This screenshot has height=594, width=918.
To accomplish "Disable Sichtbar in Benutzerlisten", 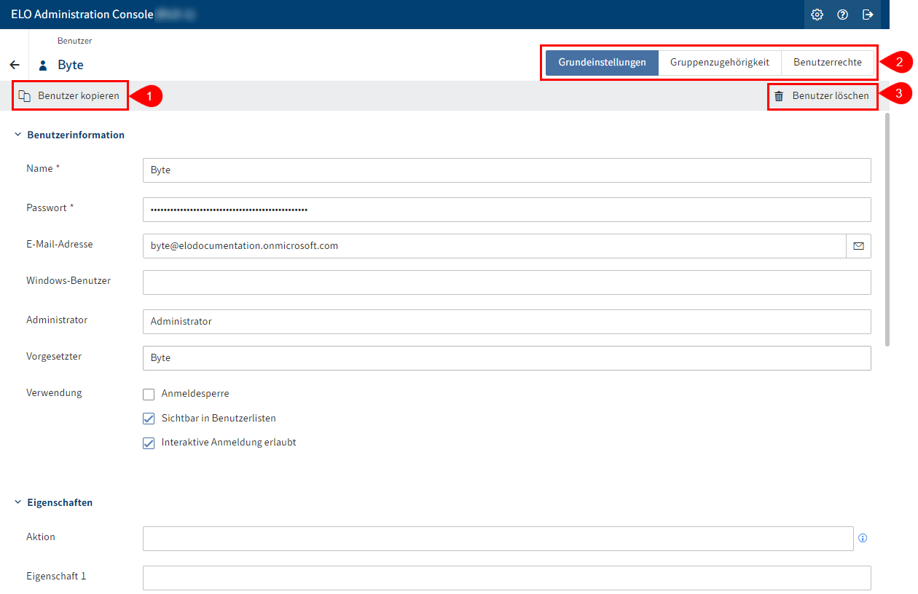I will [x=149, y=419].
